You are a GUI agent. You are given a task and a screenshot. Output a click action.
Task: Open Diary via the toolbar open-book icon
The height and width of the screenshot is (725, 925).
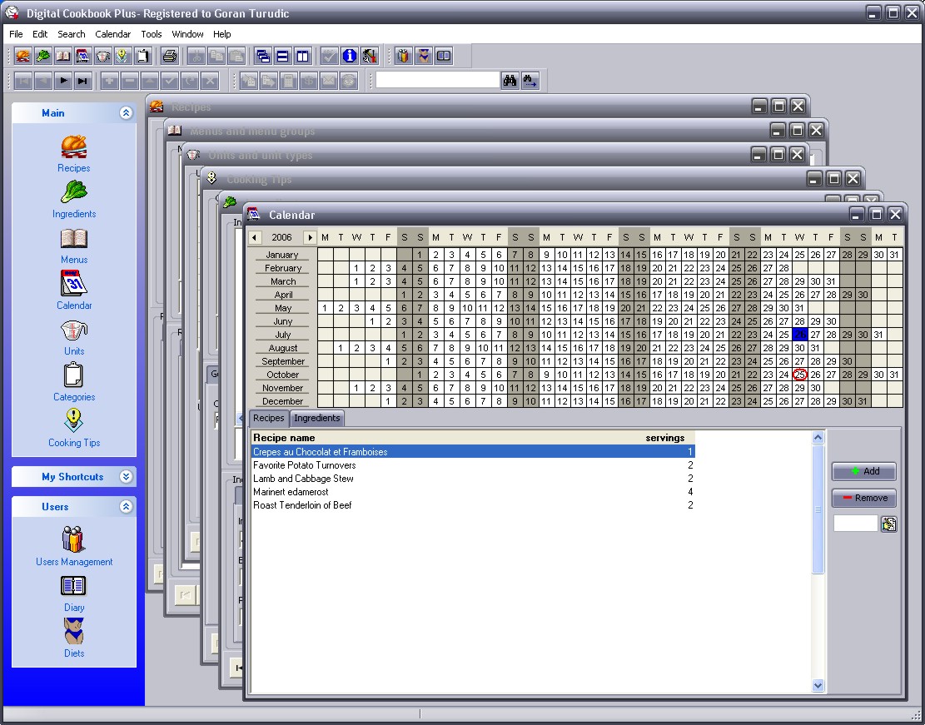(444, 56)
